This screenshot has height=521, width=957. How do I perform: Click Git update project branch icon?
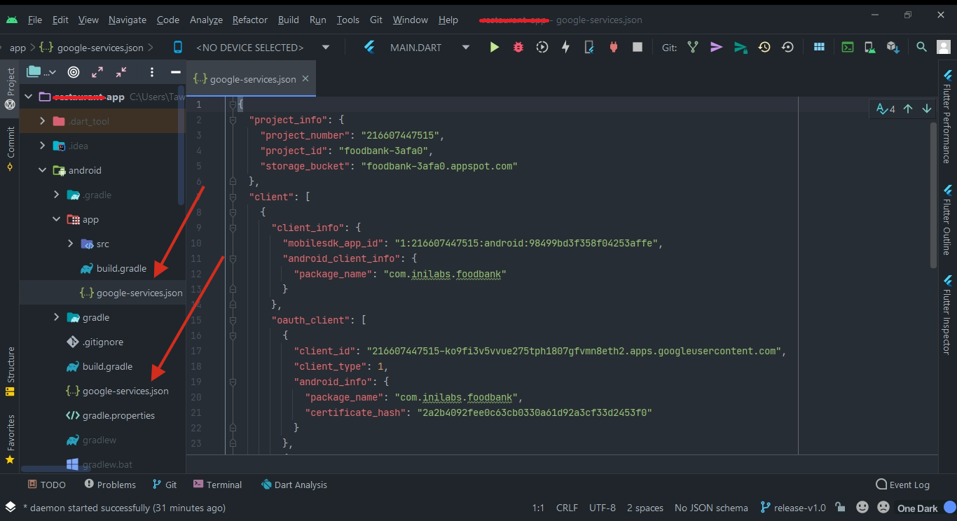pyautogui.click(x=693, y=47)
